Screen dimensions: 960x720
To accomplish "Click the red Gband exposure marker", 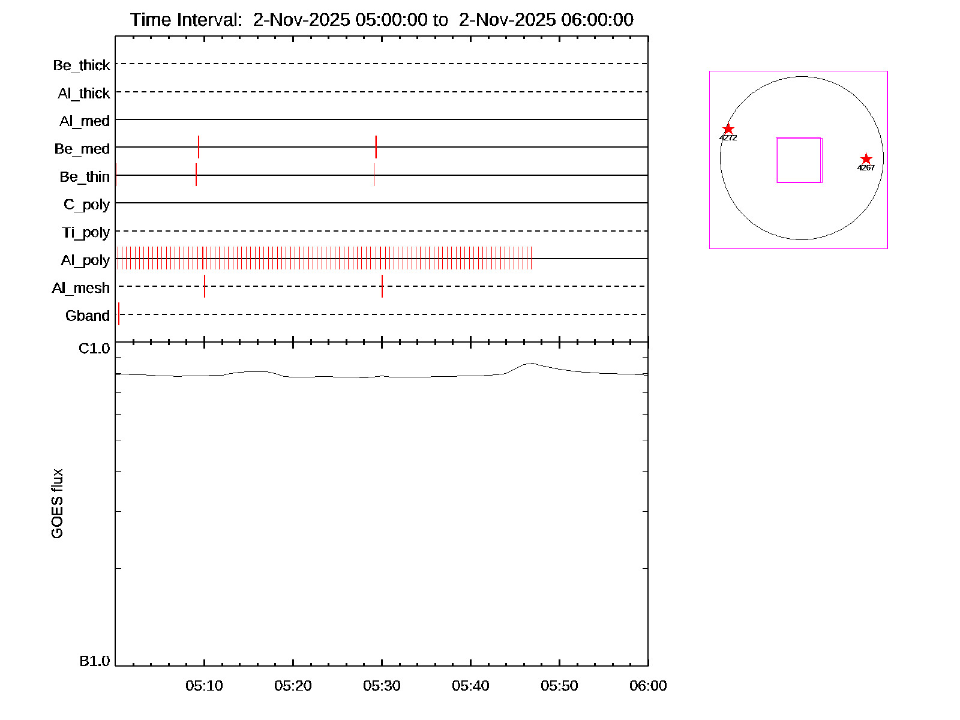I will (x=119, y=314).
